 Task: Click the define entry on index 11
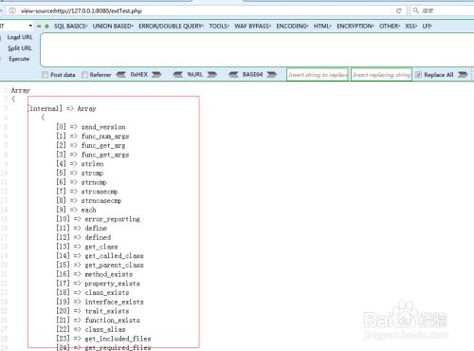click(x=96, y=228)
